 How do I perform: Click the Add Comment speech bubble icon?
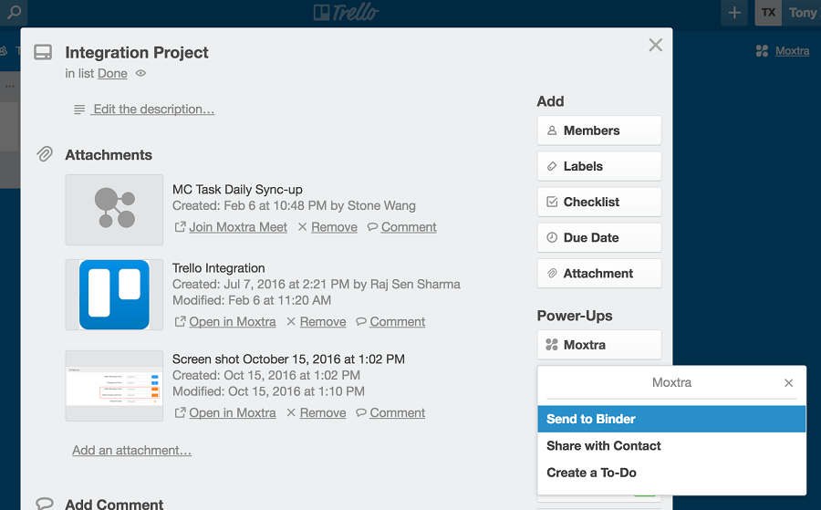45,504
